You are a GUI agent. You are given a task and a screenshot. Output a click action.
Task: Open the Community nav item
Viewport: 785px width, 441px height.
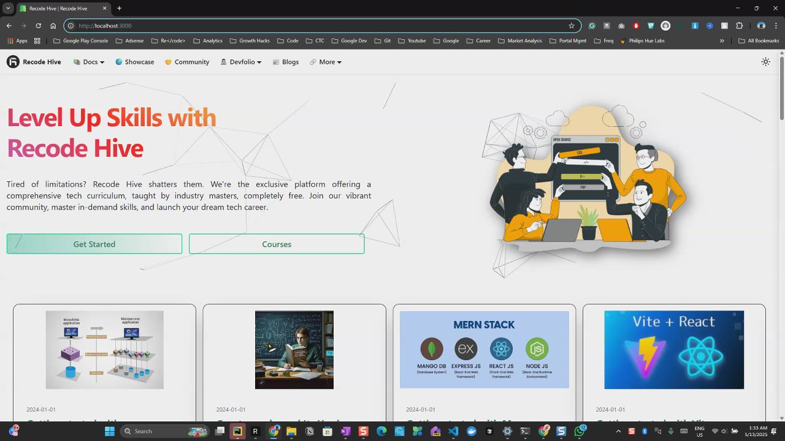tap(187, 62)
